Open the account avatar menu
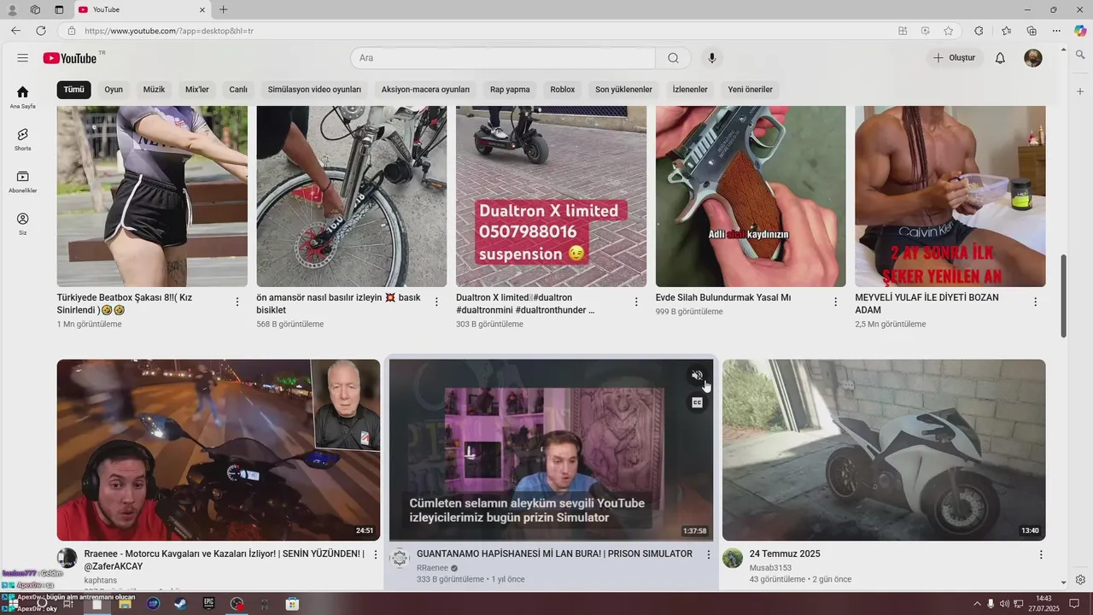 coord(1033,58)
